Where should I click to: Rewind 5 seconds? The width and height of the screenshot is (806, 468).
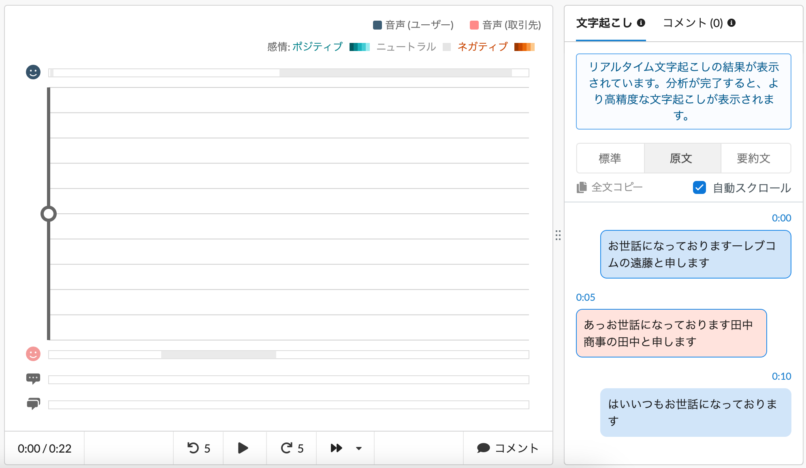pyautogui.click(x=198, y=448)
